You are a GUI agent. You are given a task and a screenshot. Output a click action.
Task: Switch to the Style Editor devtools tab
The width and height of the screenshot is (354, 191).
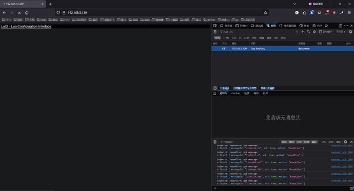pyautogui.click(x=288, y=26)
